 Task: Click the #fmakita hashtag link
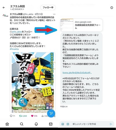(x=14, y=49)
